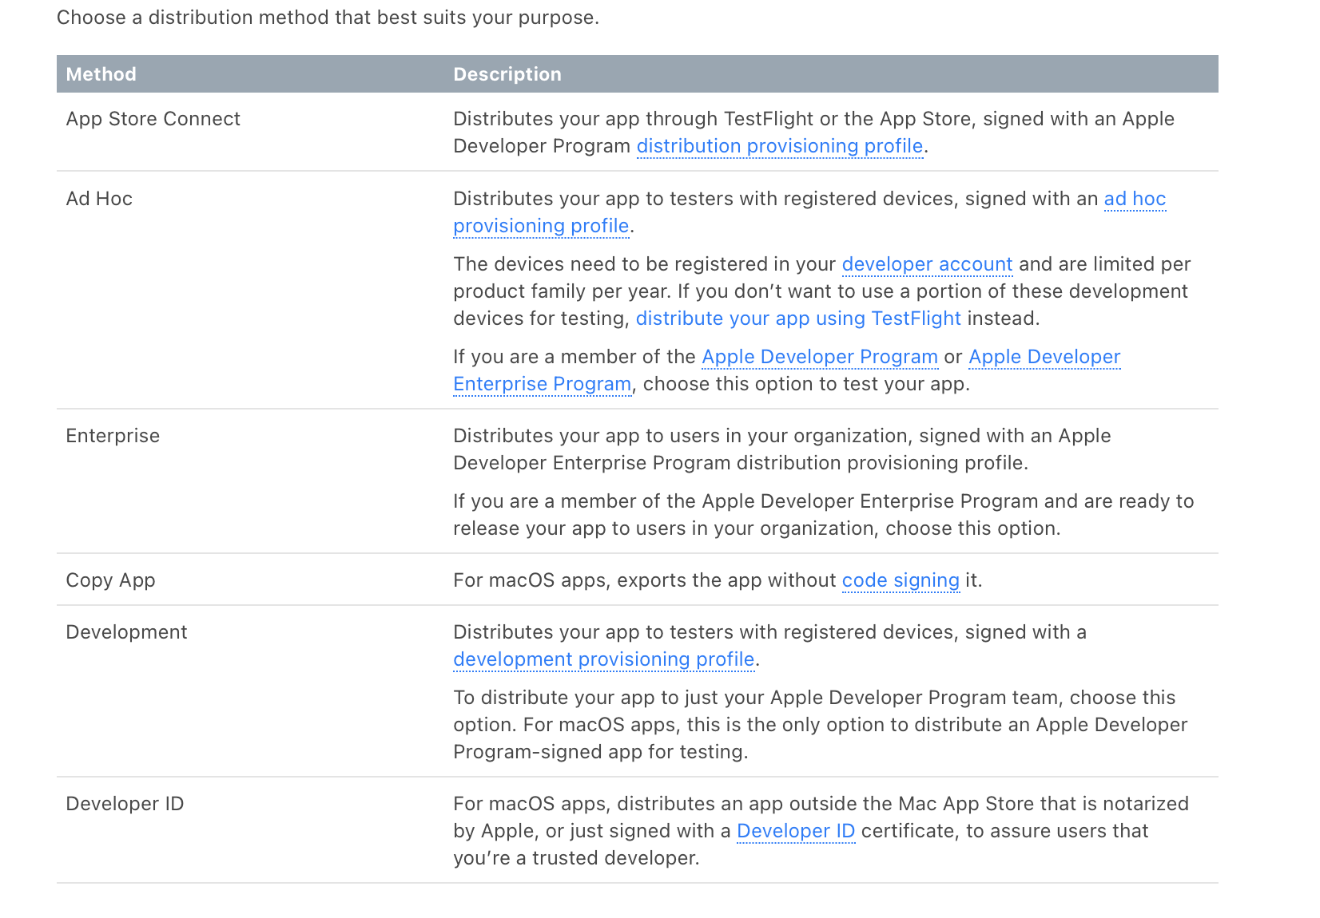This screenshot has height=918, width=1320.
Task: Open the code signing link
Action: pyautogui.click(x=900, y=580)
